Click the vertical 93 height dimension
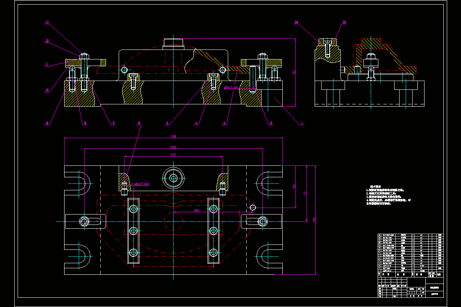The width and height of the screenshot is (461, 307). click(294, 72)
